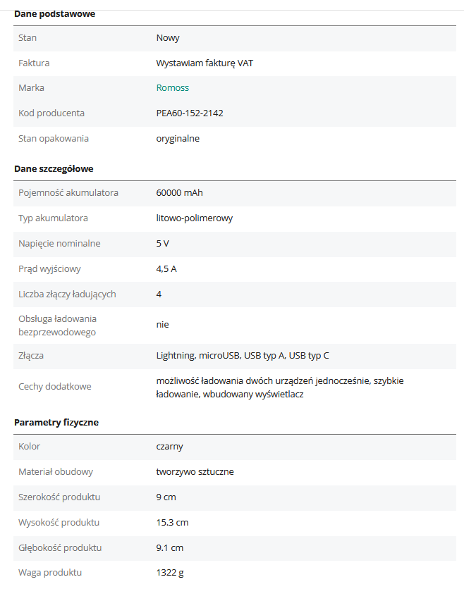Open the Romoss brand link

click(172, 88)
